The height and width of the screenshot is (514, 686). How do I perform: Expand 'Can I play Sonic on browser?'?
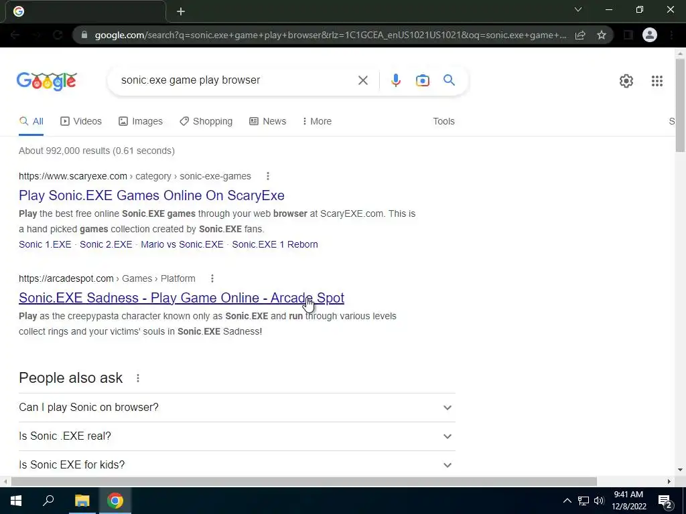pos(237,408)
